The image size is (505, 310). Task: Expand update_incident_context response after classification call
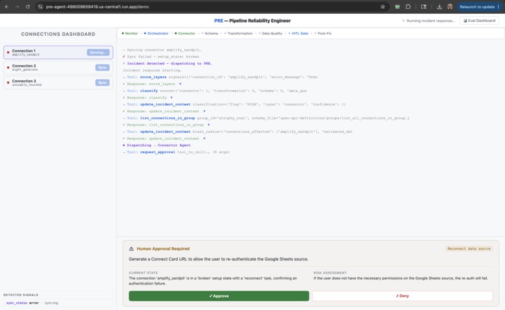(204, 111)
